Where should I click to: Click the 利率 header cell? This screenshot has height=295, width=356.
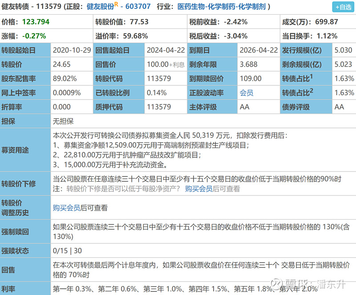[25, 289]
